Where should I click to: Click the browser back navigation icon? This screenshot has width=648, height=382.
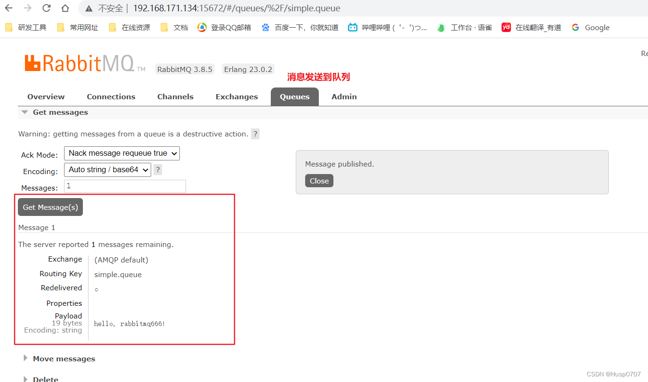coord(8,8)
